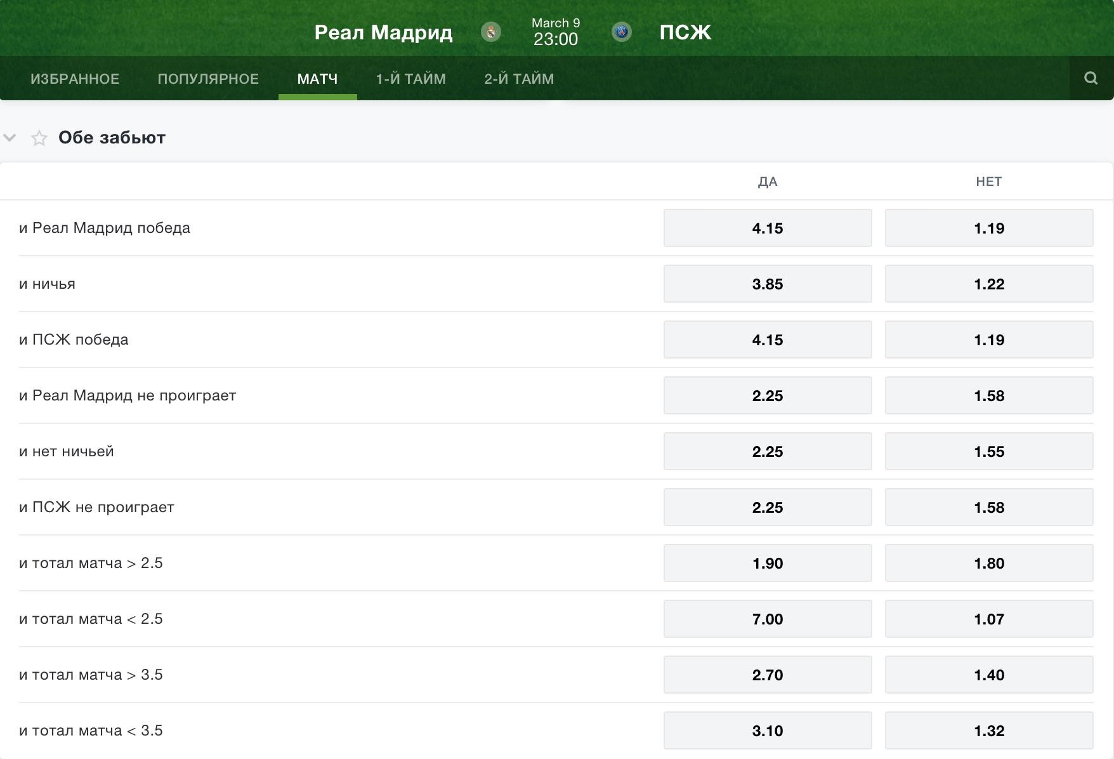Screen dimensions: 1114x759
Task: Pick НЕТ 1.40 for тотал матча > 3.5
Action: click(989, 675)
